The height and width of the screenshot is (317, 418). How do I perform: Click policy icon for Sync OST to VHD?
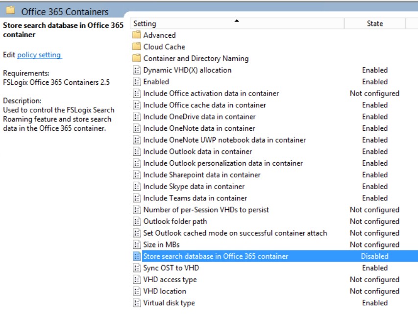pyautogui.click(x=137, y=268)
